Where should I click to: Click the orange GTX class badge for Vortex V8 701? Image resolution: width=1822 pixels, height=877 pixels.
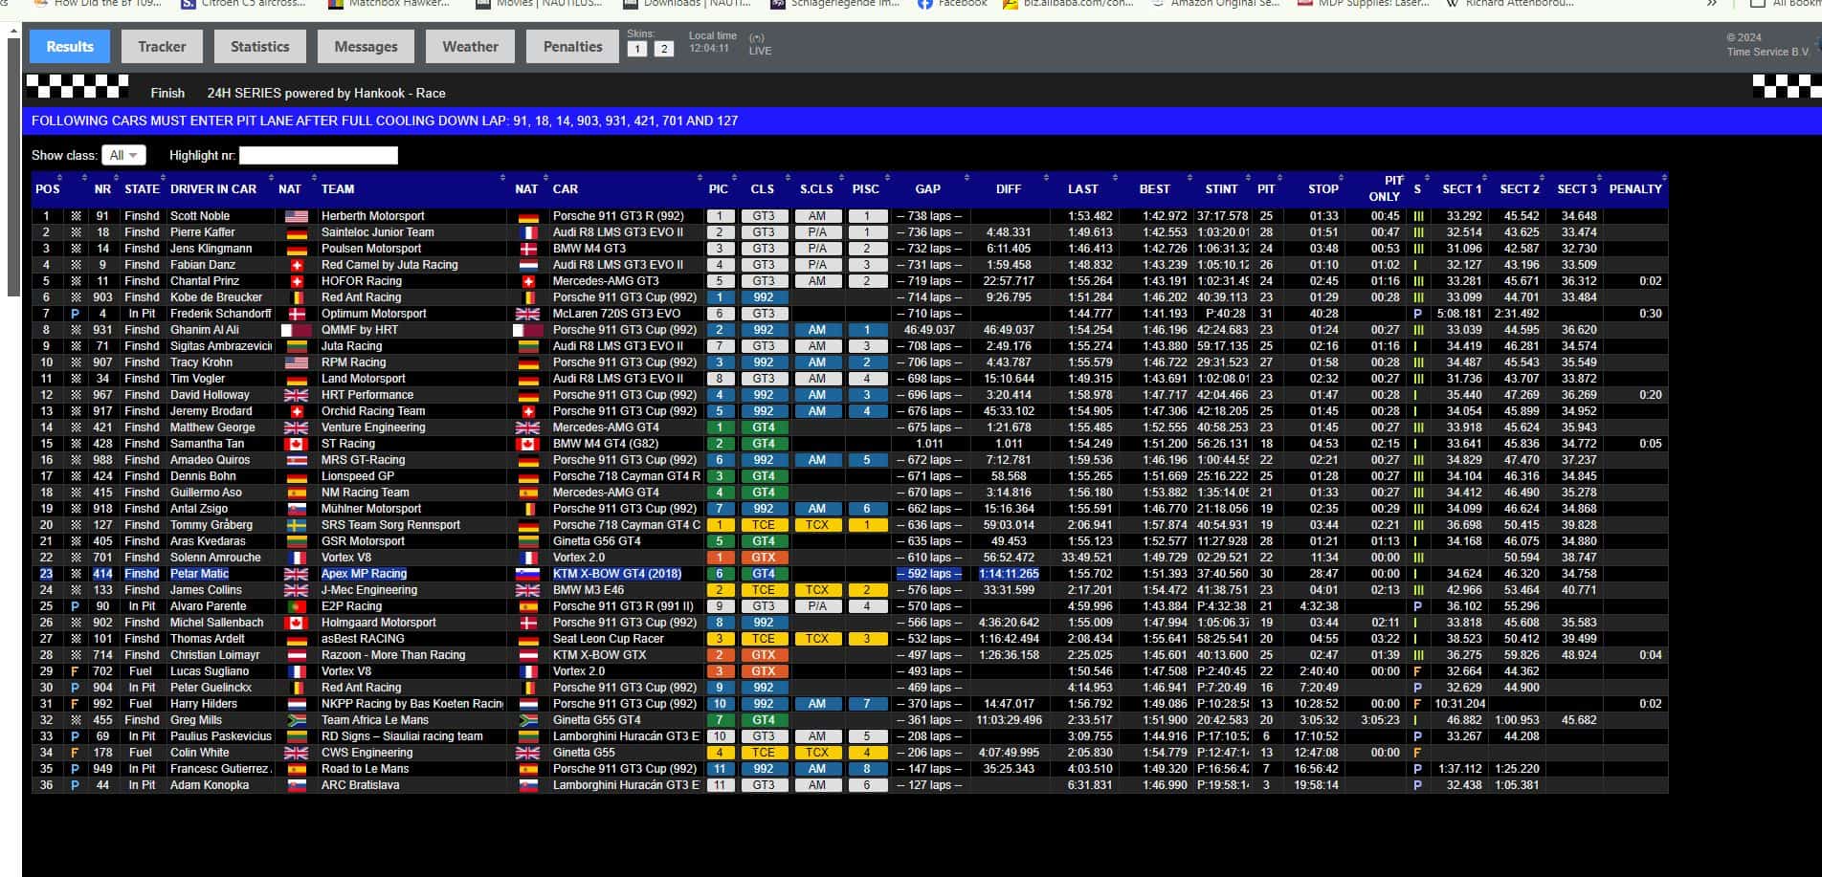pos(763,558)
